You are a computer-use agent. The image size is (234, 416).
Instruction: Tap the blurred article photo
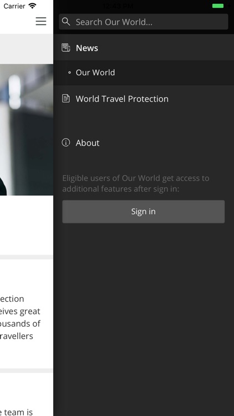tap(27, 130)
